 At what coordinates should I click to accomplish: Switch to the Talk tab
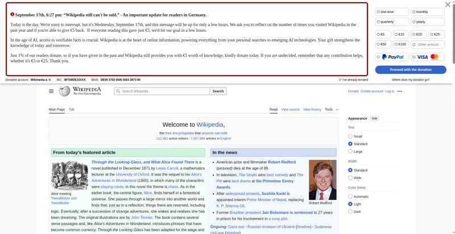(x=72, y=110)
